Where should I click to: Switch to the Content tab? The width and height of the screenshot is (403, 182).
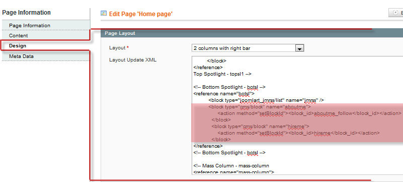(x=46, y=35)
